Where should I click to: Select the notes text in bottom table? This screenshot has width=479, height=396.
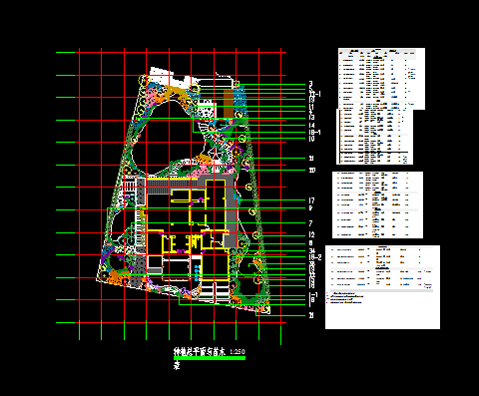pos(345,298)
